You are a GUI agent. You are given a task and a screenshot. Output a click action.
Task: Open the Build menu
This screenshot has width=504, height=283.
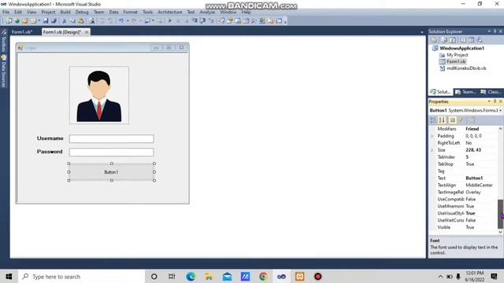[x=65, y=12]
